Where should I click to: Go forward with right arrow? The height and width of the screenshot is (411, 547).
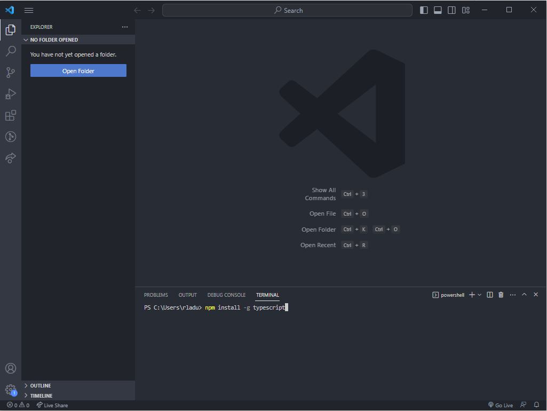(x=151, y=11)
